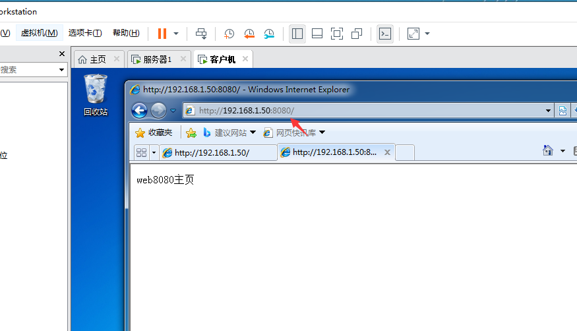The width and height of the screenshot is (577, 331).
Task: Select the 回收站 desktop icon
Action: pyautogui.click(x=96, y=95)
